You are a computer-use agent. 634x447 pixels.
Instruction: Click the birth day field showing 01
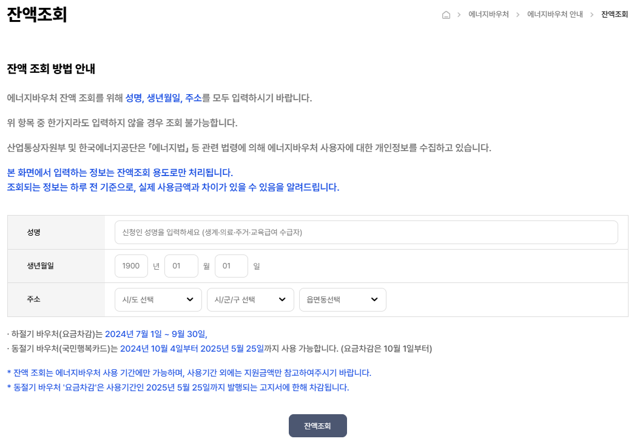click(x=231, y=265)
